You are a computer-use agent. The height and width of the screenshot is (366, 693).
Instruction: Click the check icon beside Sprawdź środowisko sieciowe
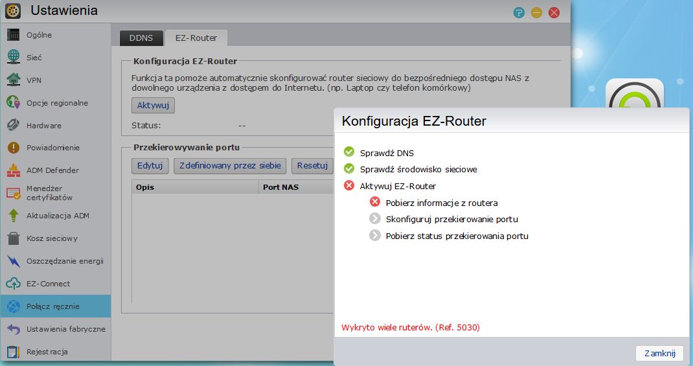(349, 168)
